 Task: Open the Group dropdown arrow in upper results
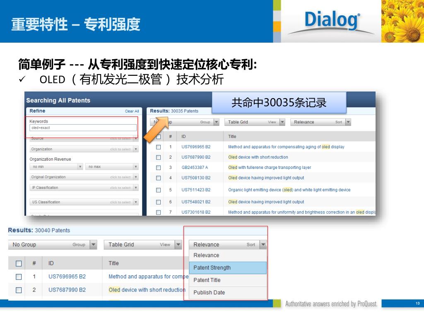click(216, 122)
